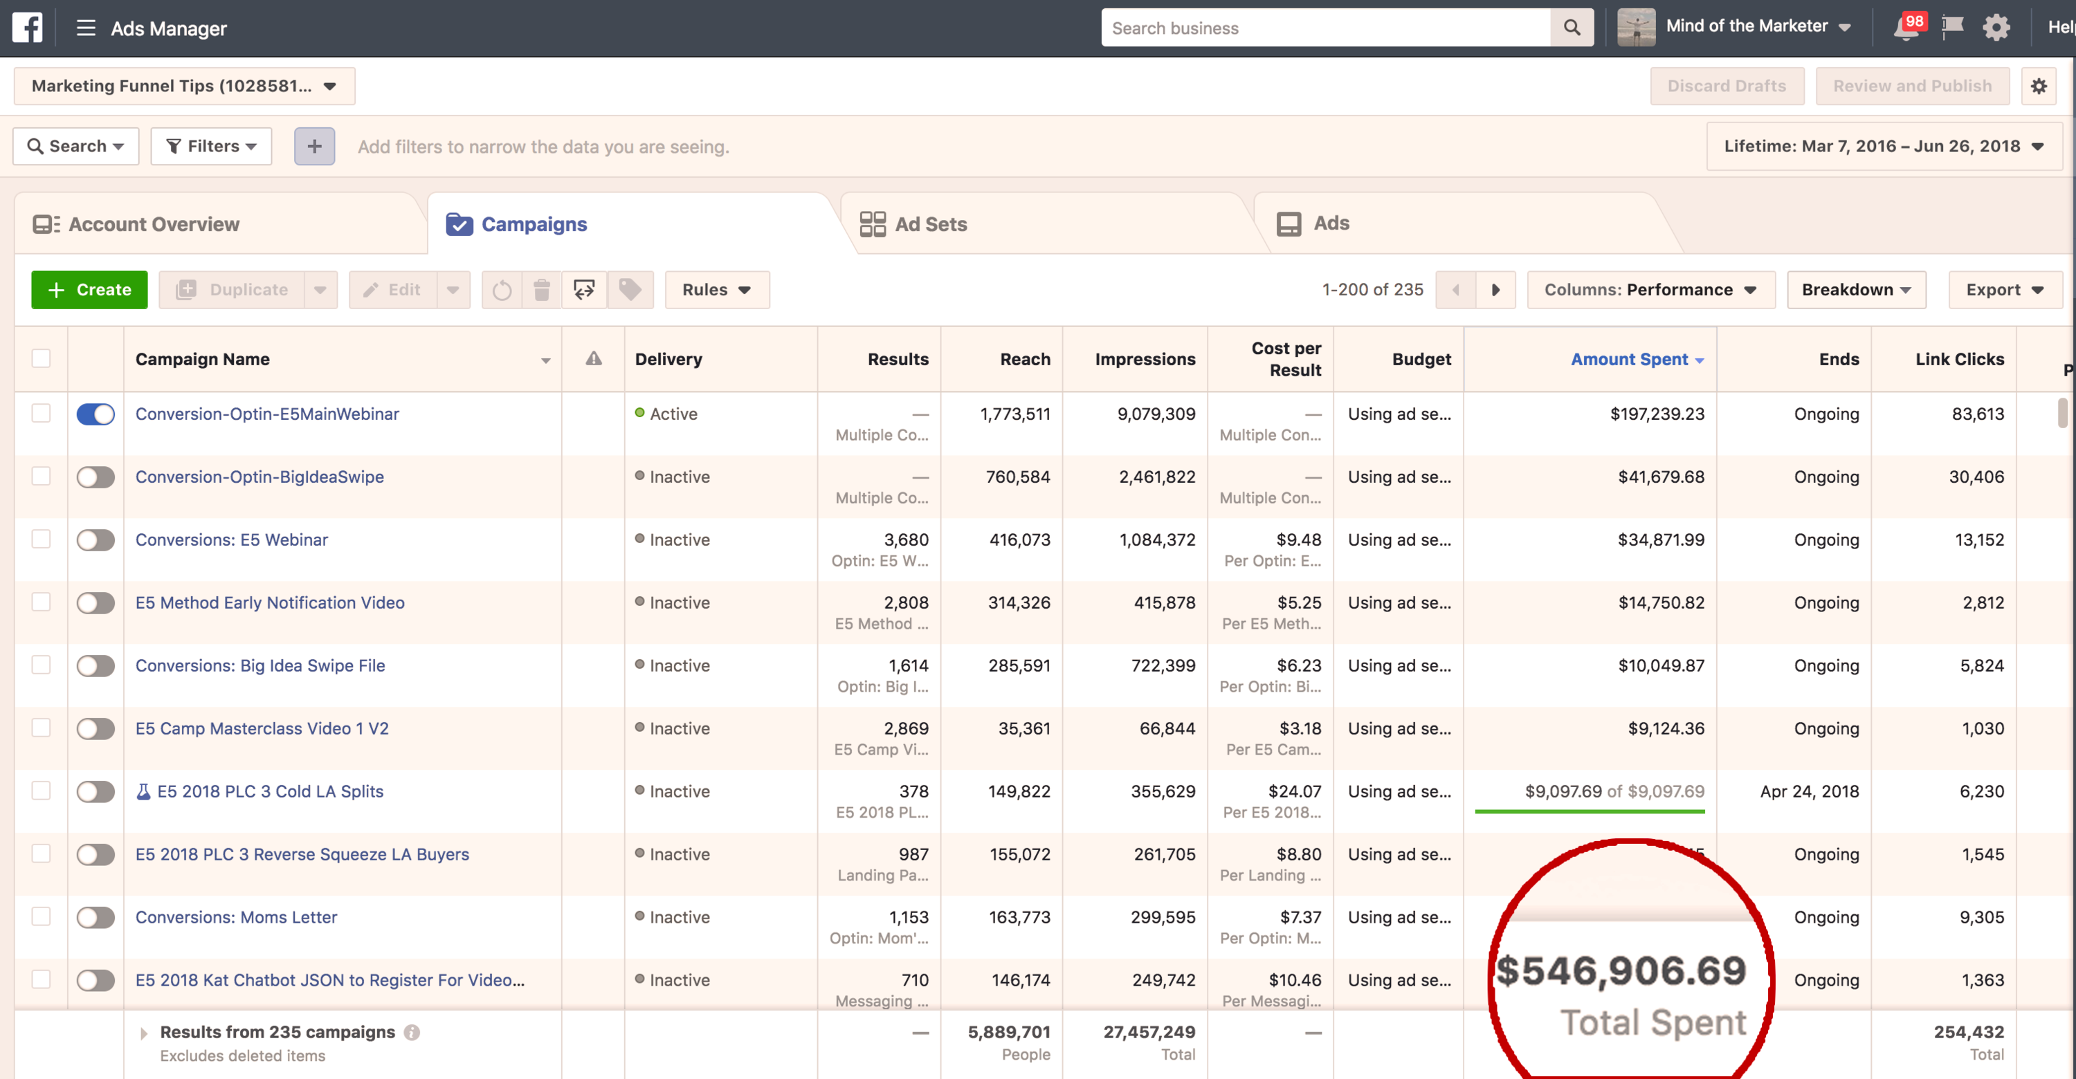The width and height of the screenshot is (2076, 1079).
Task: Click the Mind of the Marketer profile picture
Action: (1636, 28)
